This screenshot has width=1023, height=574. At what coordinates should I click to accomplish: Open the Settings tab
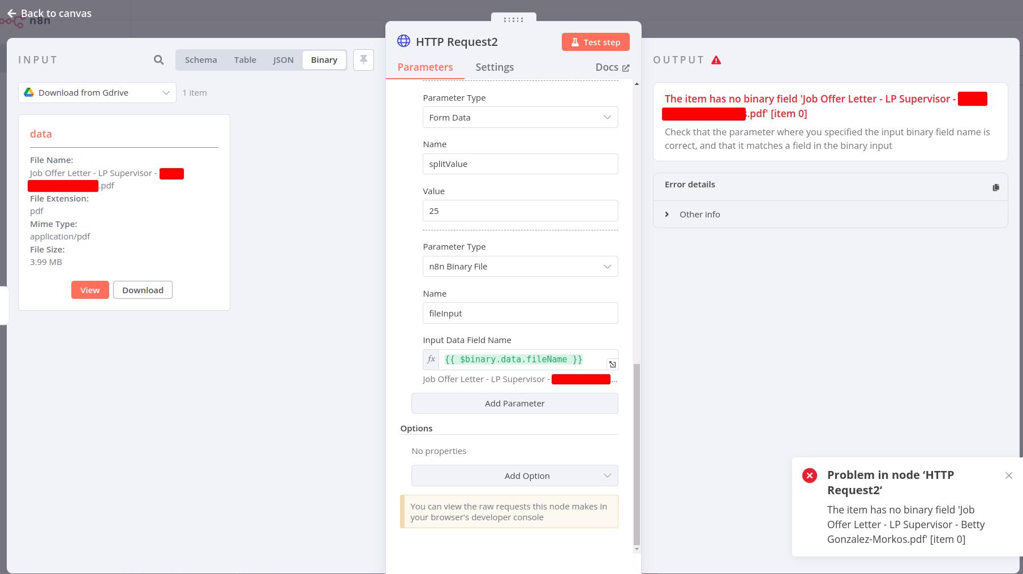point(495,67)
